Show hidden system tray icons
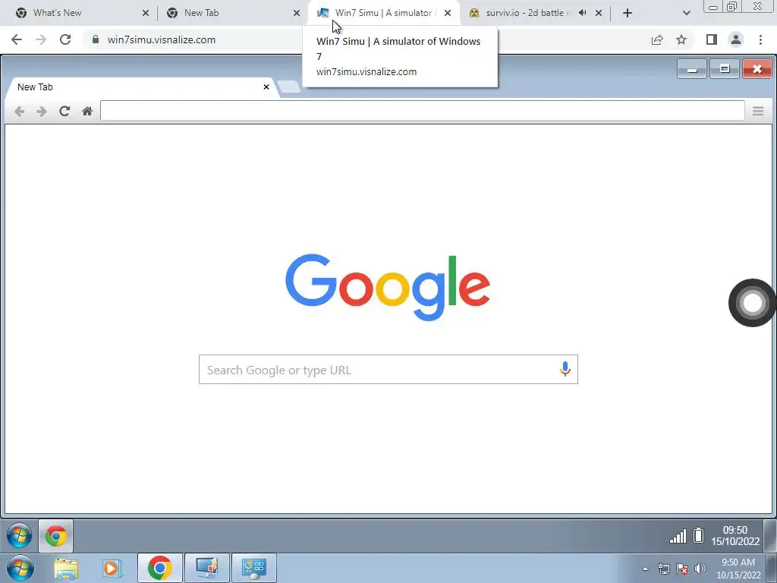The image size is (777, 583). click(x=645, y=569)
